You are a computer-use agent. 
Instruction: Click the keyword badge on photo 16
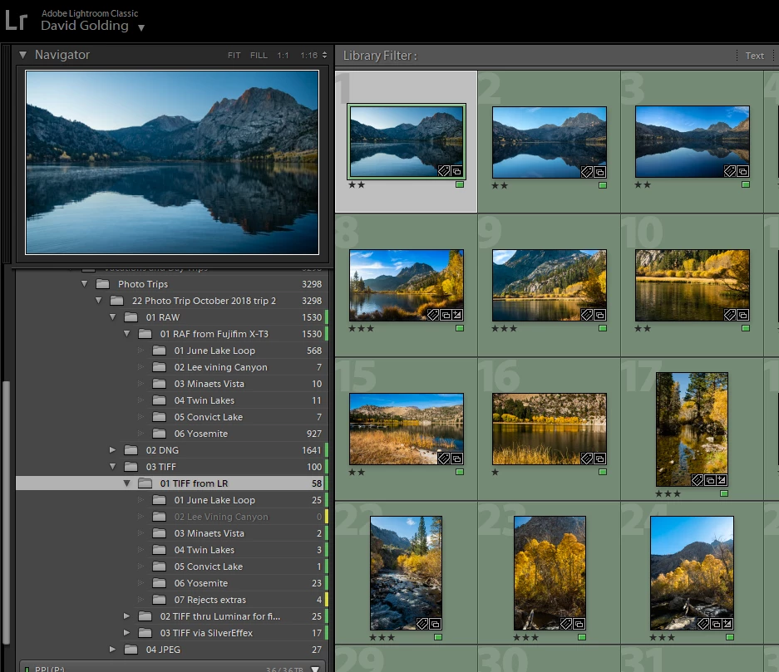(587, 459)
